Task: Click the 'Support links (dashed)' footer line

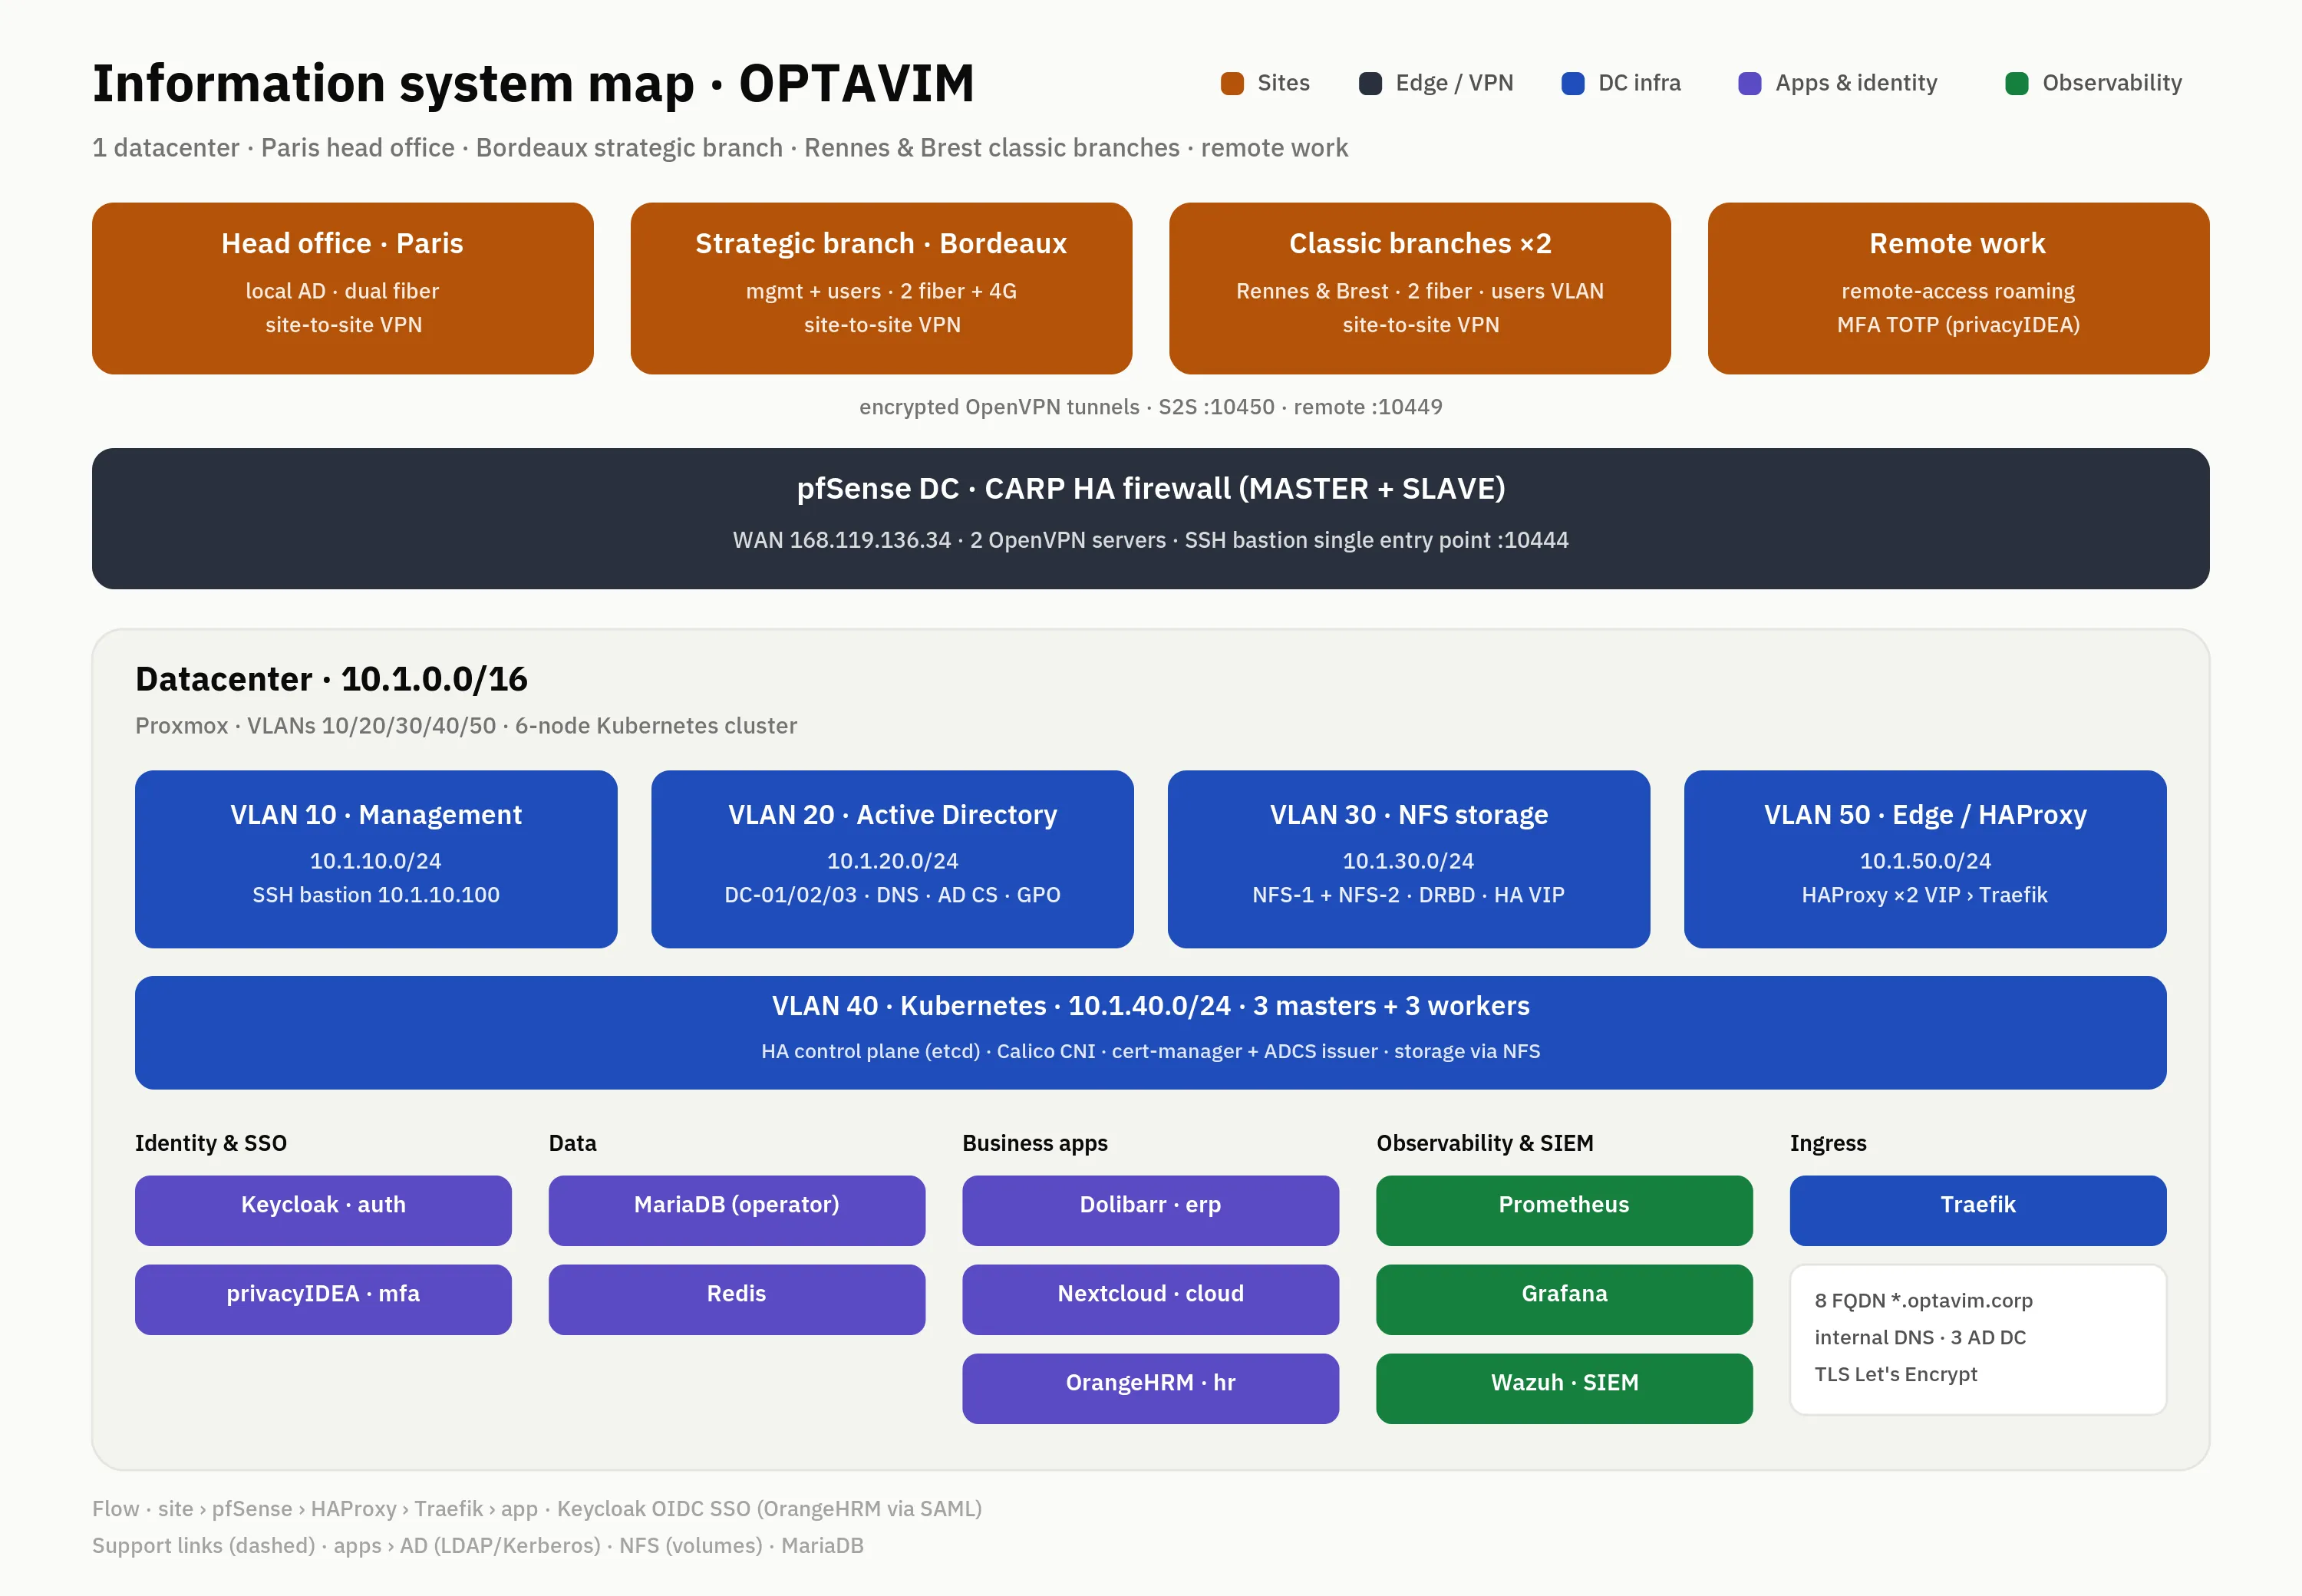Action: 478,1546
